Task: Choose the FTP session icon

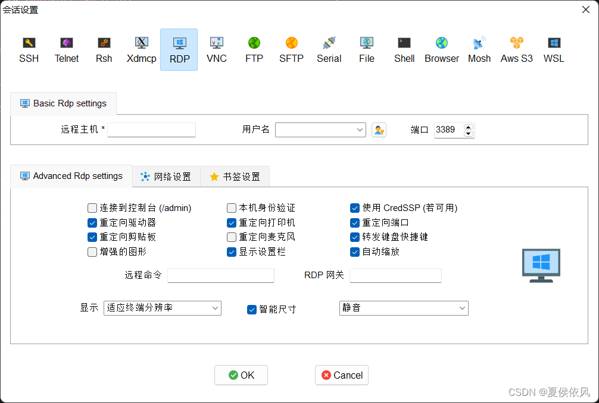Action: 254,50
